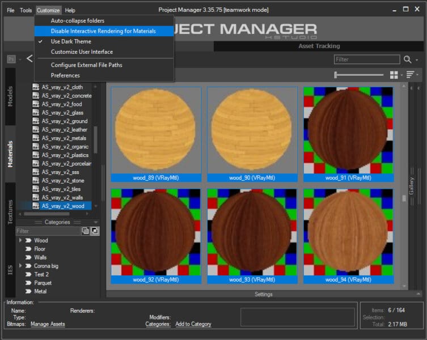Expand the Settings panel arrow
This screenshot has width=427, height=340.
[418, 294]
